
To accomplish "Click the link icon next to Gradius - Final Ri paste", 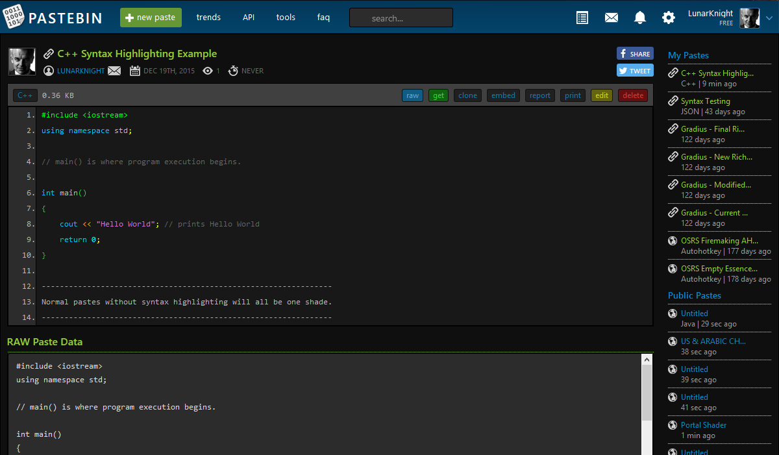I will (x=673, y=129).
